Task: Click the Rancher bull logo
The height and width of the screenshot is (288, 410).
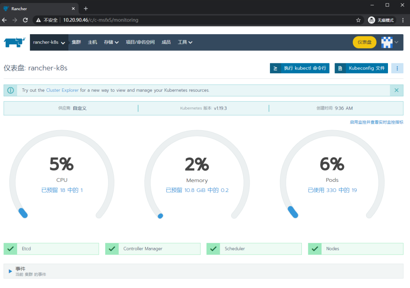Action: (x=14, y=42)
